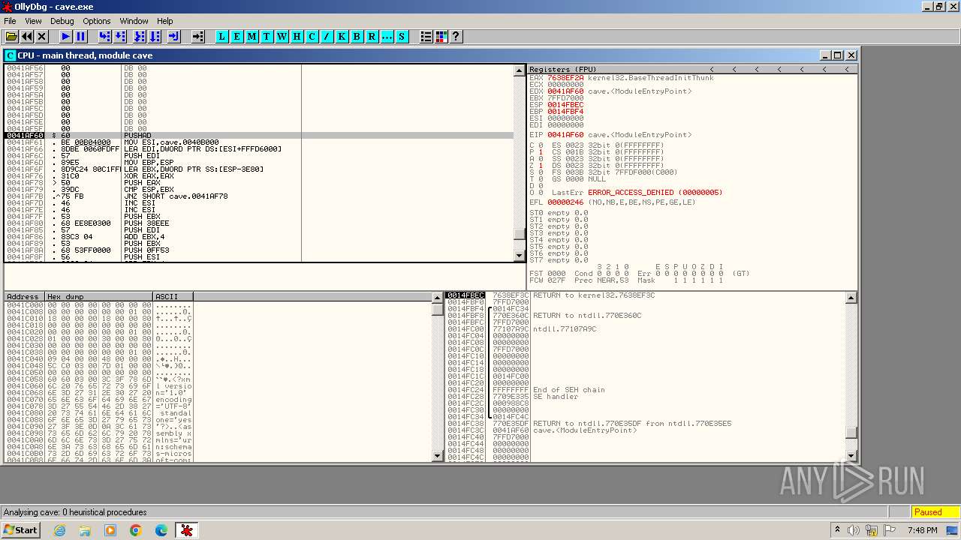Show Executable modules window (E button)
Image resolution: width=961 pixels, height=540 pixels.
pyautogui.click(x=237, y=37)
